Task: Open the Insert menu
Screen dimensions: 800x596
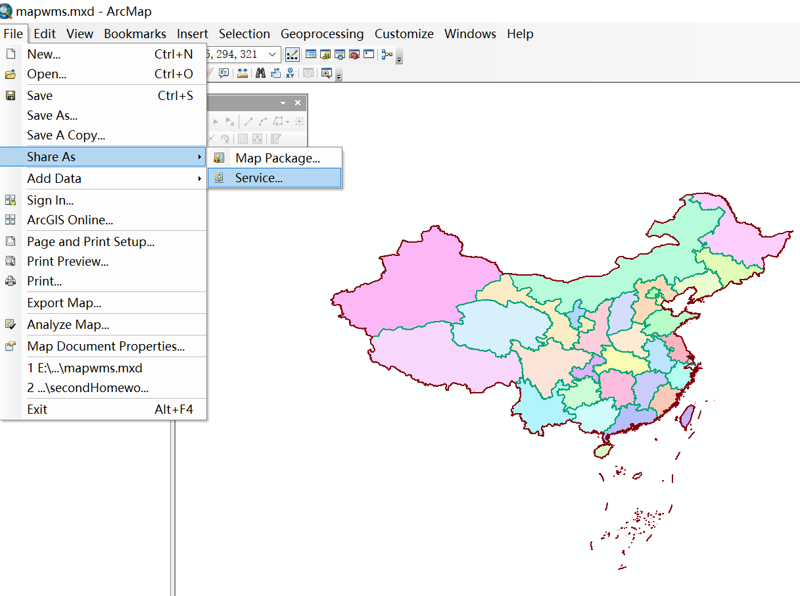Action: pyautogui.click(x=192, y=34)
